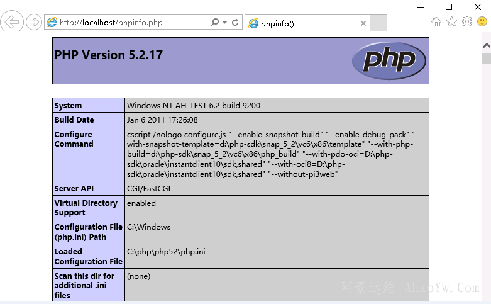Image resolution: width=491 pixels, height=304 pixels.
Task: Select the phpinfo() tab
Action: pos(302,23)
